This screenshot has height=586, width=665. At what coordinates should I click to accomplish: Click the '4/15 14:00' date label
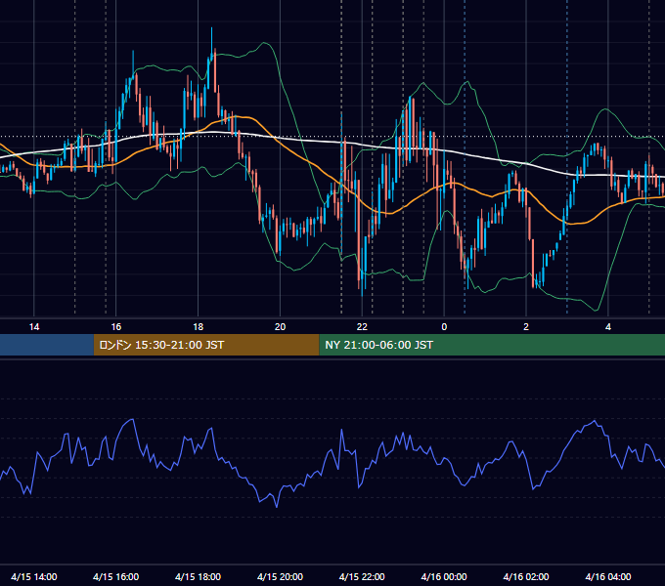point(34,576)
